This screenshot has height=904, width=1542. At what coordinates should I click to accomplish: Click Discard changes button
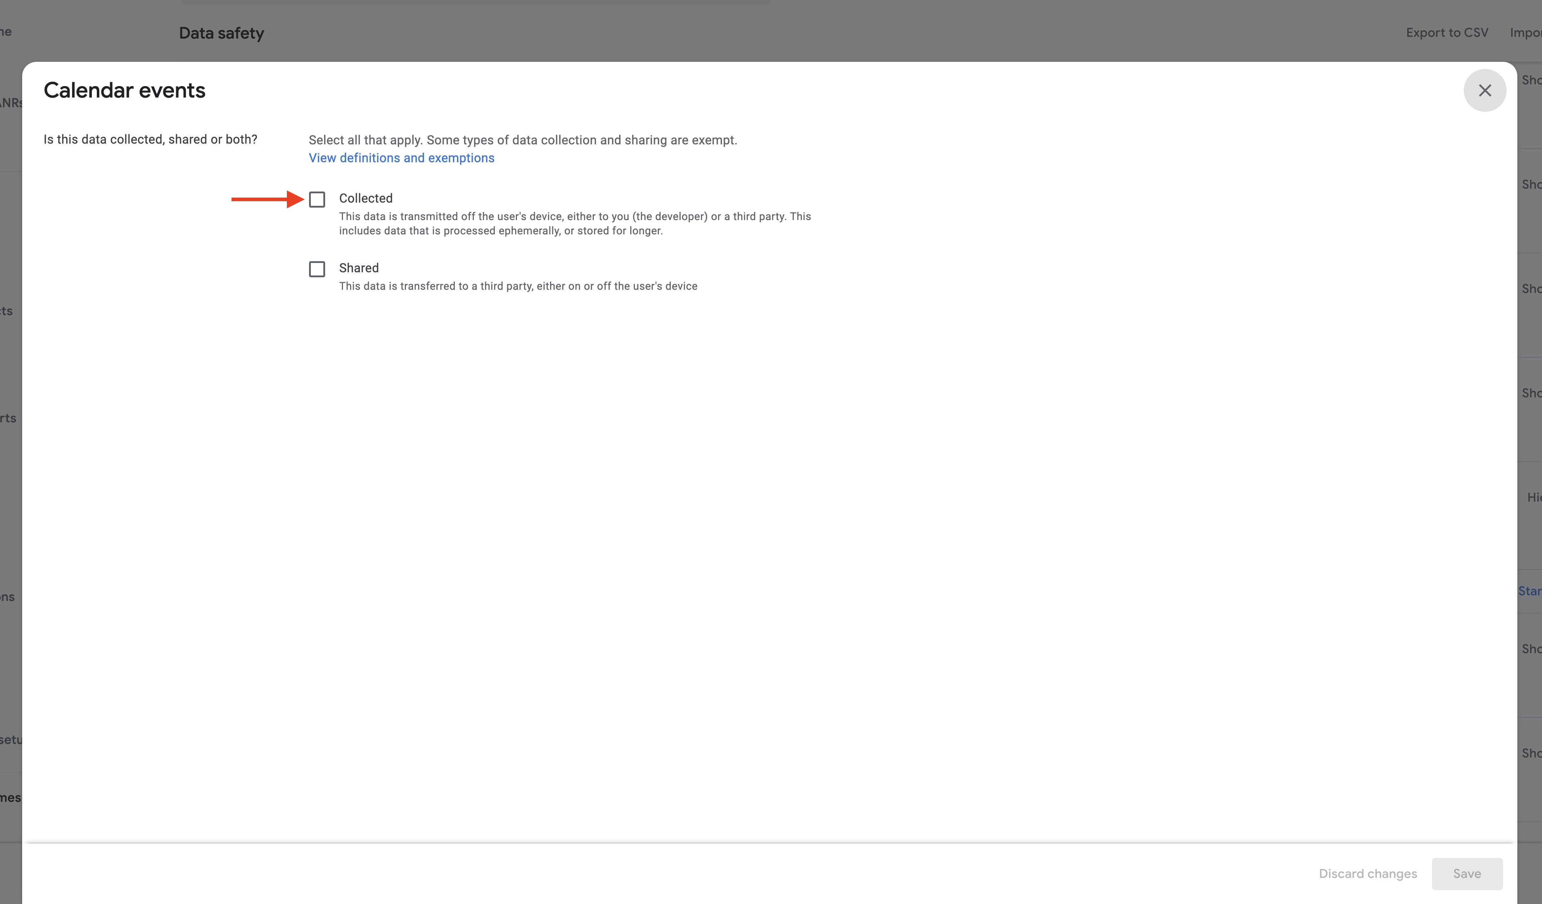tap(1368, 873)
